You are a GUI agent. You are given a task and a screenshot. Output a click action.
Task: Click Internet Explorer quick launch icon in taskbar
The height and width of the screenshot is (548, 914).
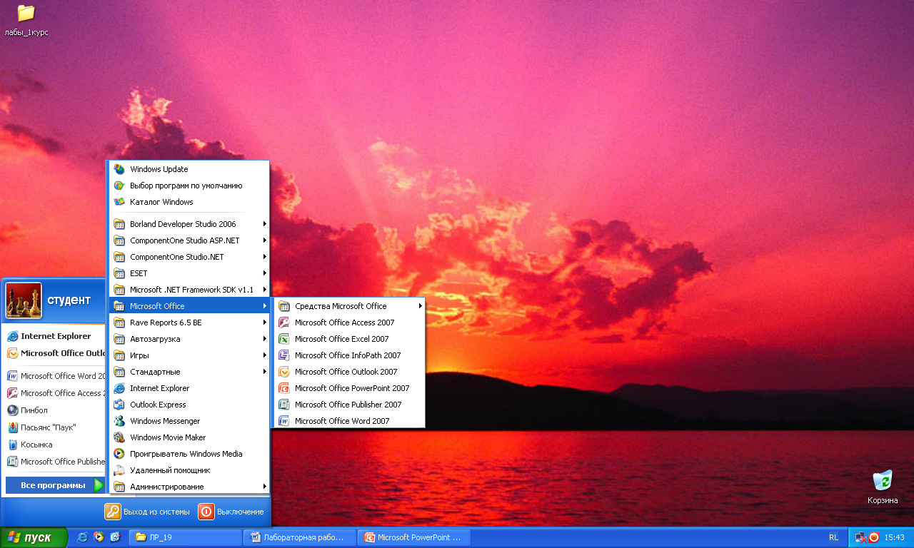[83, 537]
